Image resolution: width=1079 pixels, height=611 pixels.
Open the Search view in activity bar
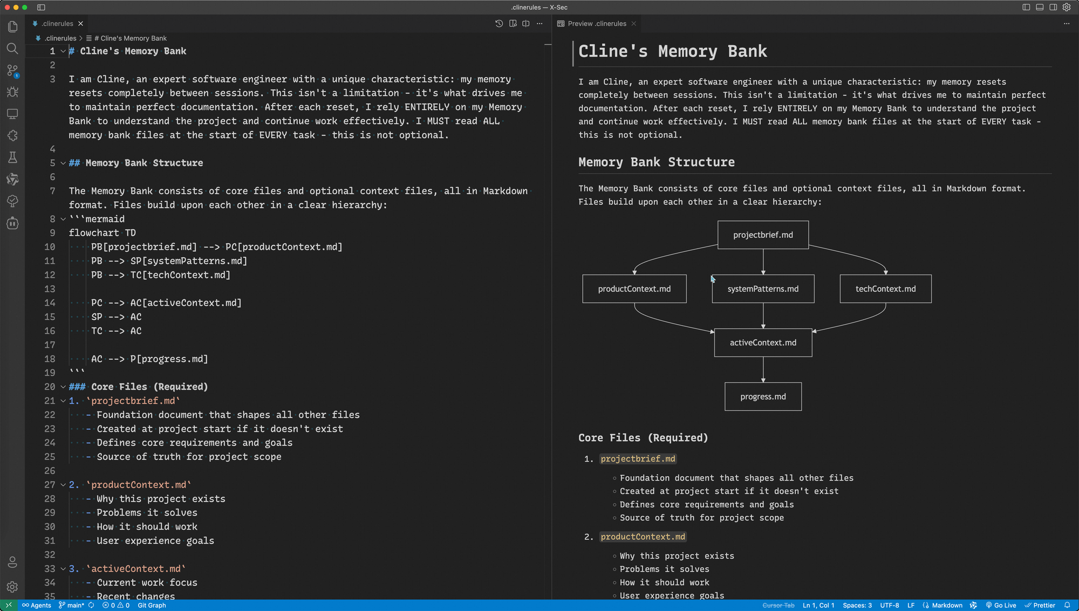[12, 49]
